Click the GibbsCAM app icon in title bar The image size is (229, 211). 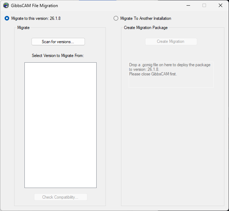(x=6, y=6)
